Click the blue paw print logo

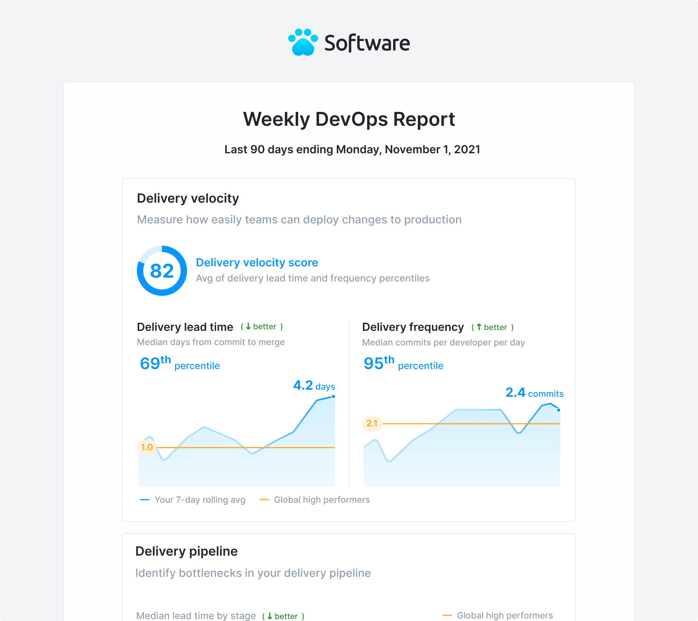click(x=303, y=42)
